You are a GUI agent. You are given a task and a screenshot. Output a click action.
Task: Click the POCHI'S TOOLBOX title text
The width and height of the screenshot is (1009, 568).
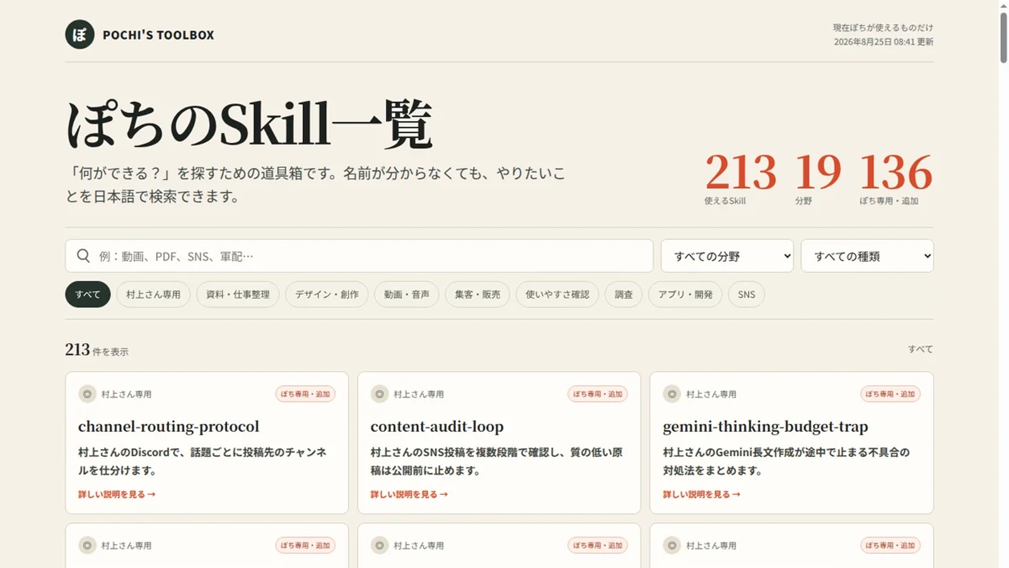(158, 35)
